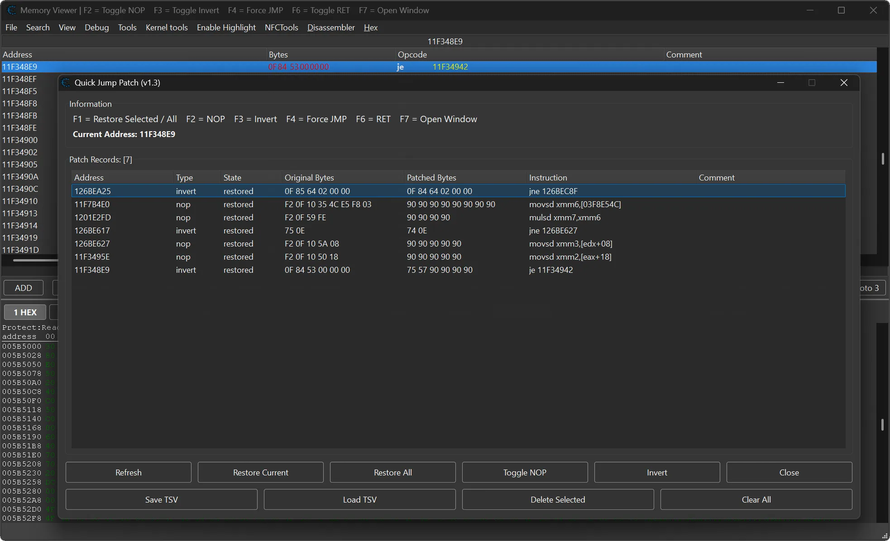This screenshot has width=890, height=541.
Task: Click patched bytes 75 57 90 90 90 90
Action: 440,270
